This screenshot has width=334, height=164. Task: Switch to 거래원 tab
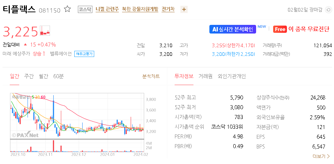point(205,76)
